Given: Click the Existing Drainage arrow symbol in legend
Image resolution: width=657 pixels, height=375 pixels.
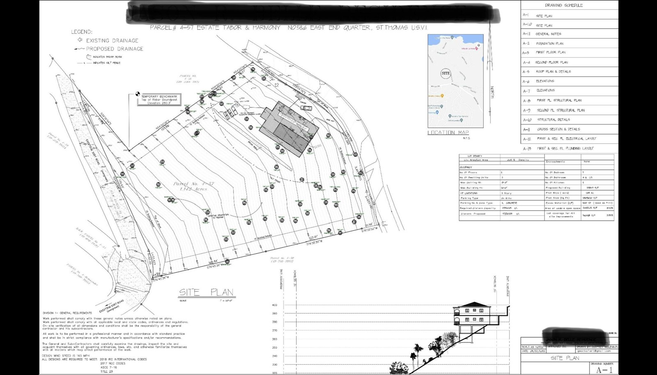Looking at the screenshot, I should click(x=80, y=40).
